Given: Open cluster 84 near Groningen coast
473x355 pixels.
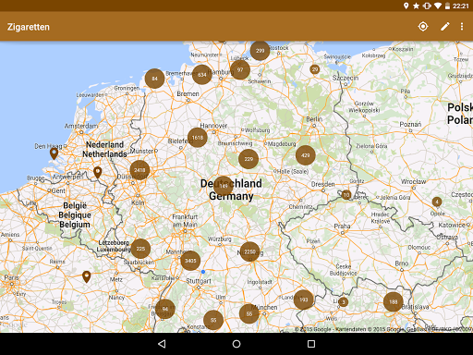Looking at the screenshot, I should pyautogui.click(x=154, y=79).
